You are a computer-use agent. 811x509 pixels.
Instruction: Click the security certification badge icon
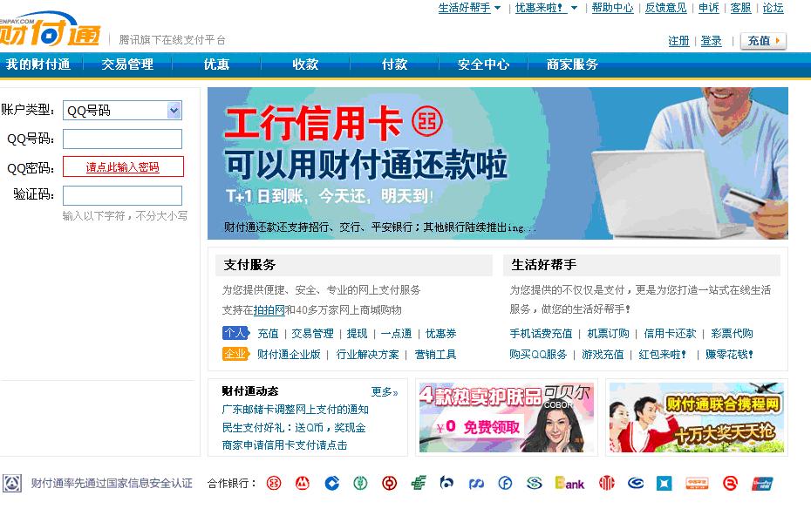pos(12,483)
